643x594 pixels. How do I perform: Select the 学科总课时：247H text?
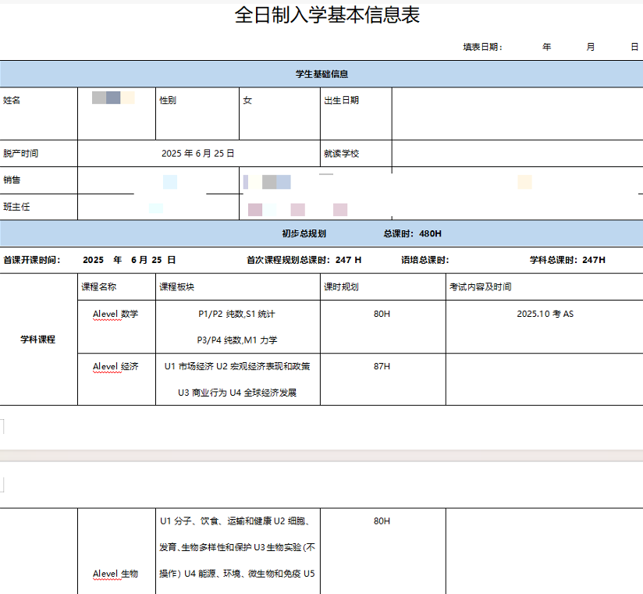(x=567, y=260)
